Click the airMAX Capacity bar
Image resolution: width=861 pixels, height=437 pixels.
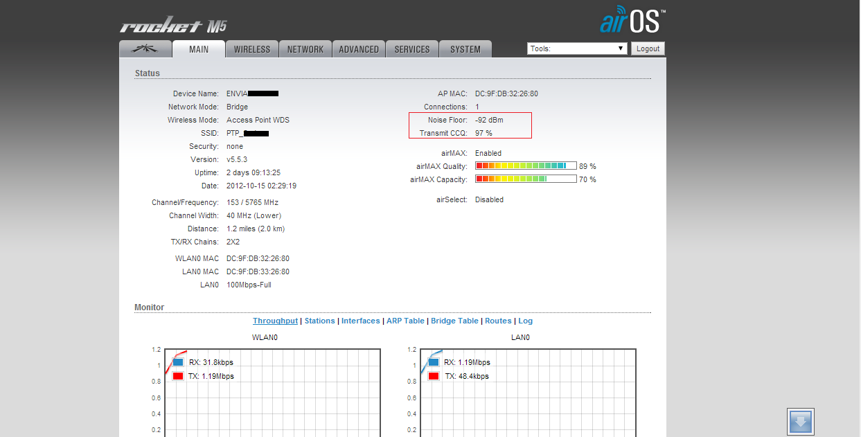[526, 179]
